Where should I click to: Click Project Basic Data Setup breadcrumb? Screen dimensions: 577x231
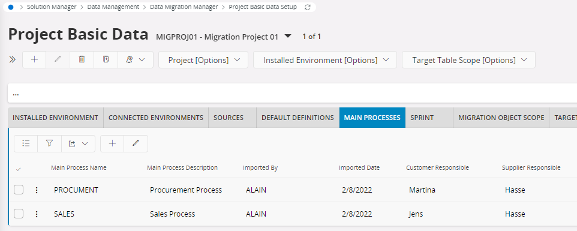pyautogui.click(x=263, y=7)
